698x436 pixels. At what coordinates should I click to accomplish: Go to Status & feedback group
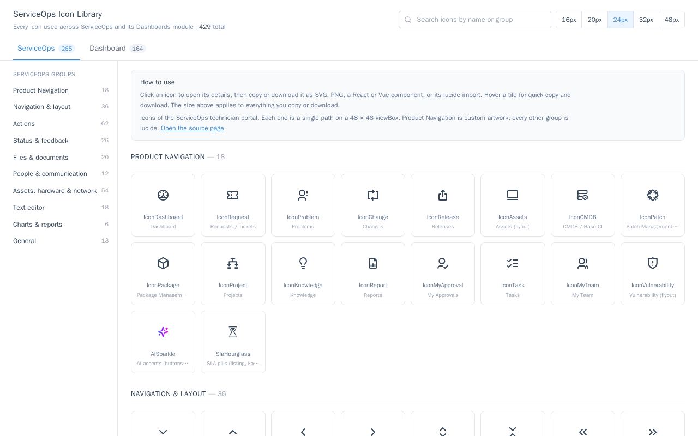[61, 141]
